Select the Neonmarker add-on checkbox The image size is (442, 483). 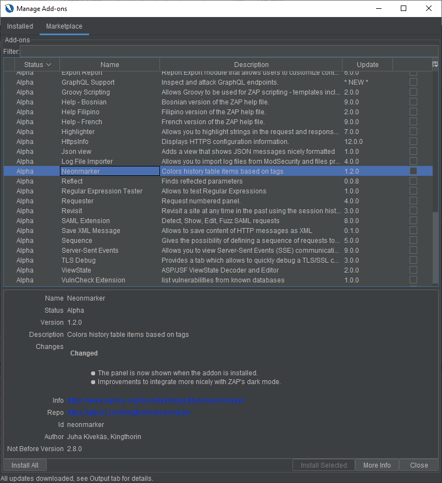(x=413, y=171)
